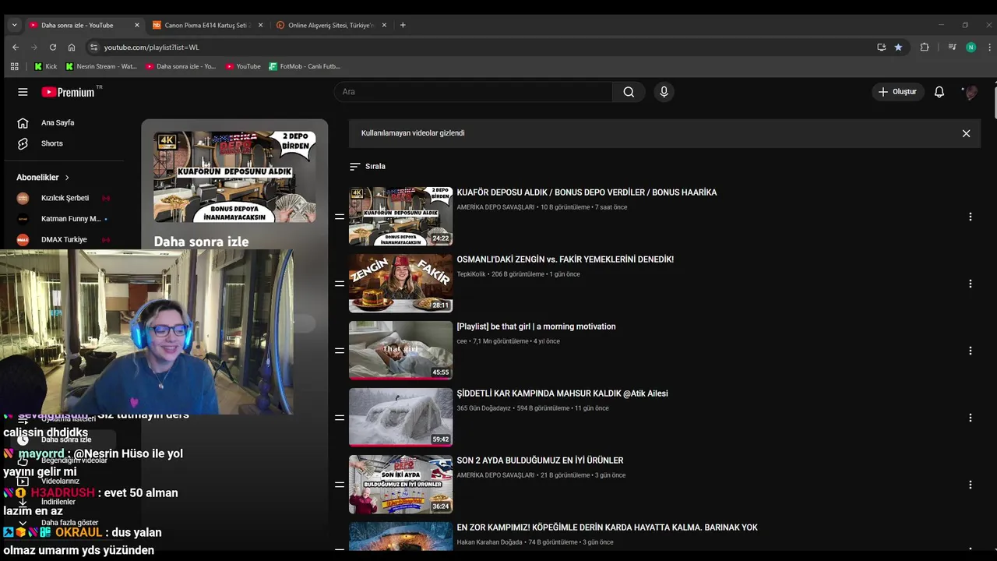Image resolution: width=997 pixels, height=561 pixels.
Task: Open the account avatar menu
Action: (971, 92)
